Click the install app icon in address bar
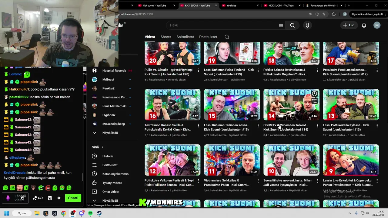 pyautogui.click(x=317, y=14)
